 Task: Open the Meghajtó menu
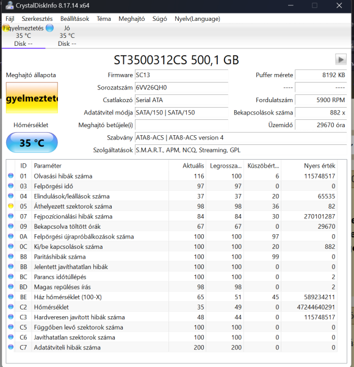(131, 19)
